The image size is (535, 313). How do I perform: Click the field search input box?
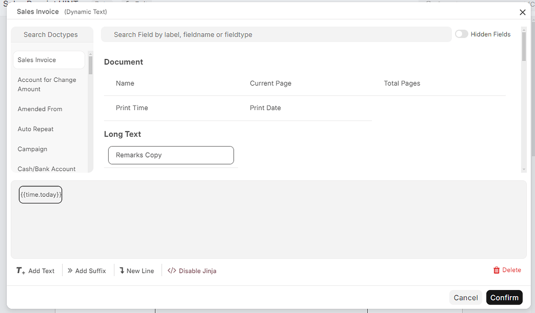[x=277, y=34]
